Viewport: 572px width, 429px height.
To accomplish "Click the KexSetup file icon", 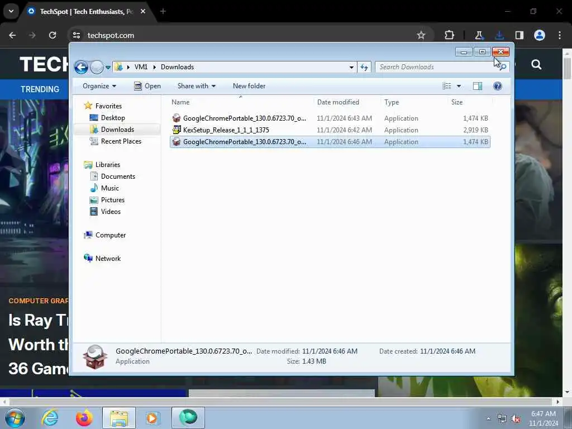I will click(x=177, y=130).
